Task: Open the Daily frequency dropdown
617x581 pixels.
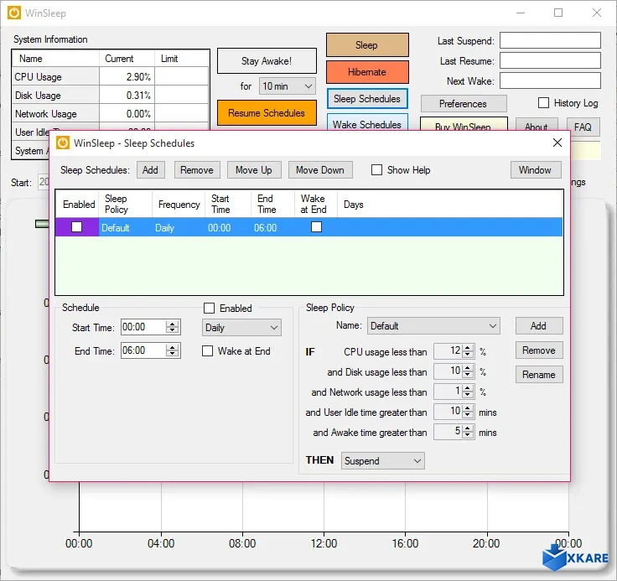Action: [241, 328]
